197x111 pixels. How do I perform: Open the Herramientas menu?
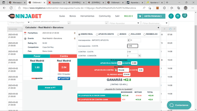87,16
